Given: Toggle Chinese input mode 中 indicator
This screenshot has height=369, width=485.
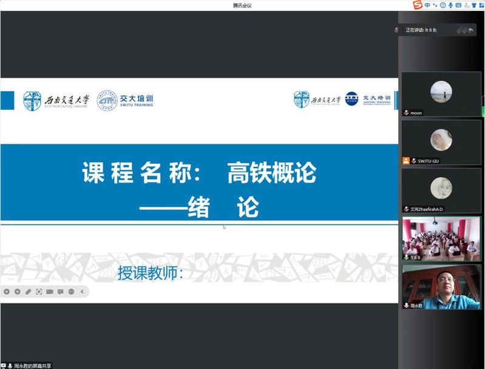Looking at the screenshot, I should pos(427,5).
